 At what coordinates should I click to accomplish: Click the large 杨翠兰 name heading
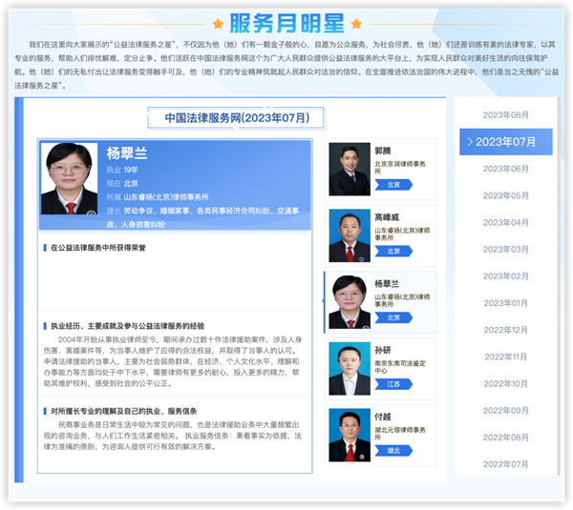click(127, 153)
